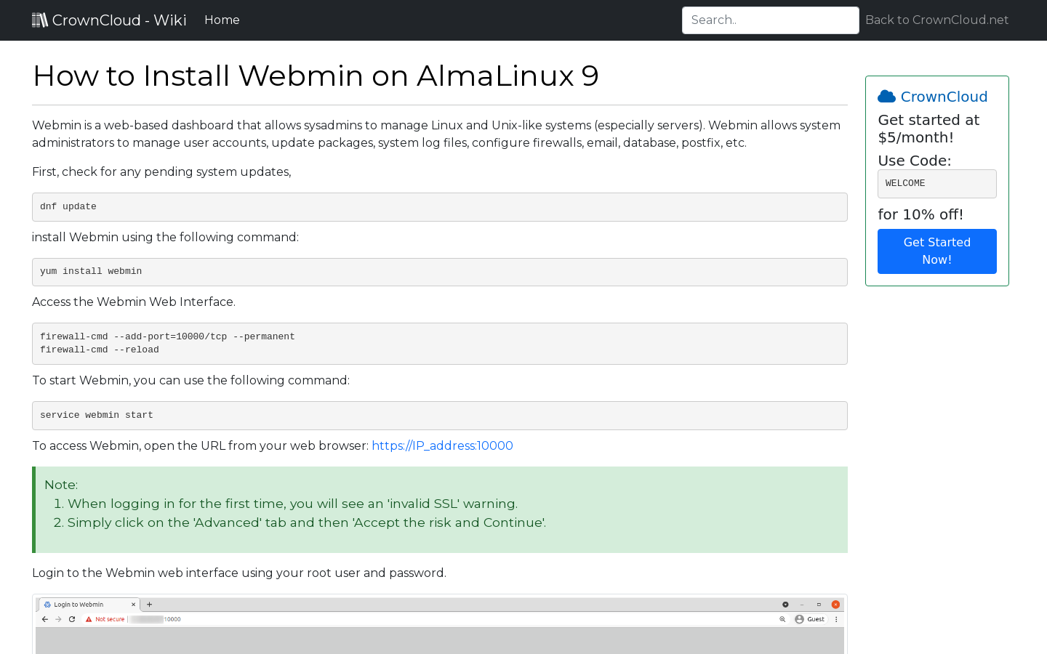
Task: Open a new tab with the plus button
Action: coord(149,604)
